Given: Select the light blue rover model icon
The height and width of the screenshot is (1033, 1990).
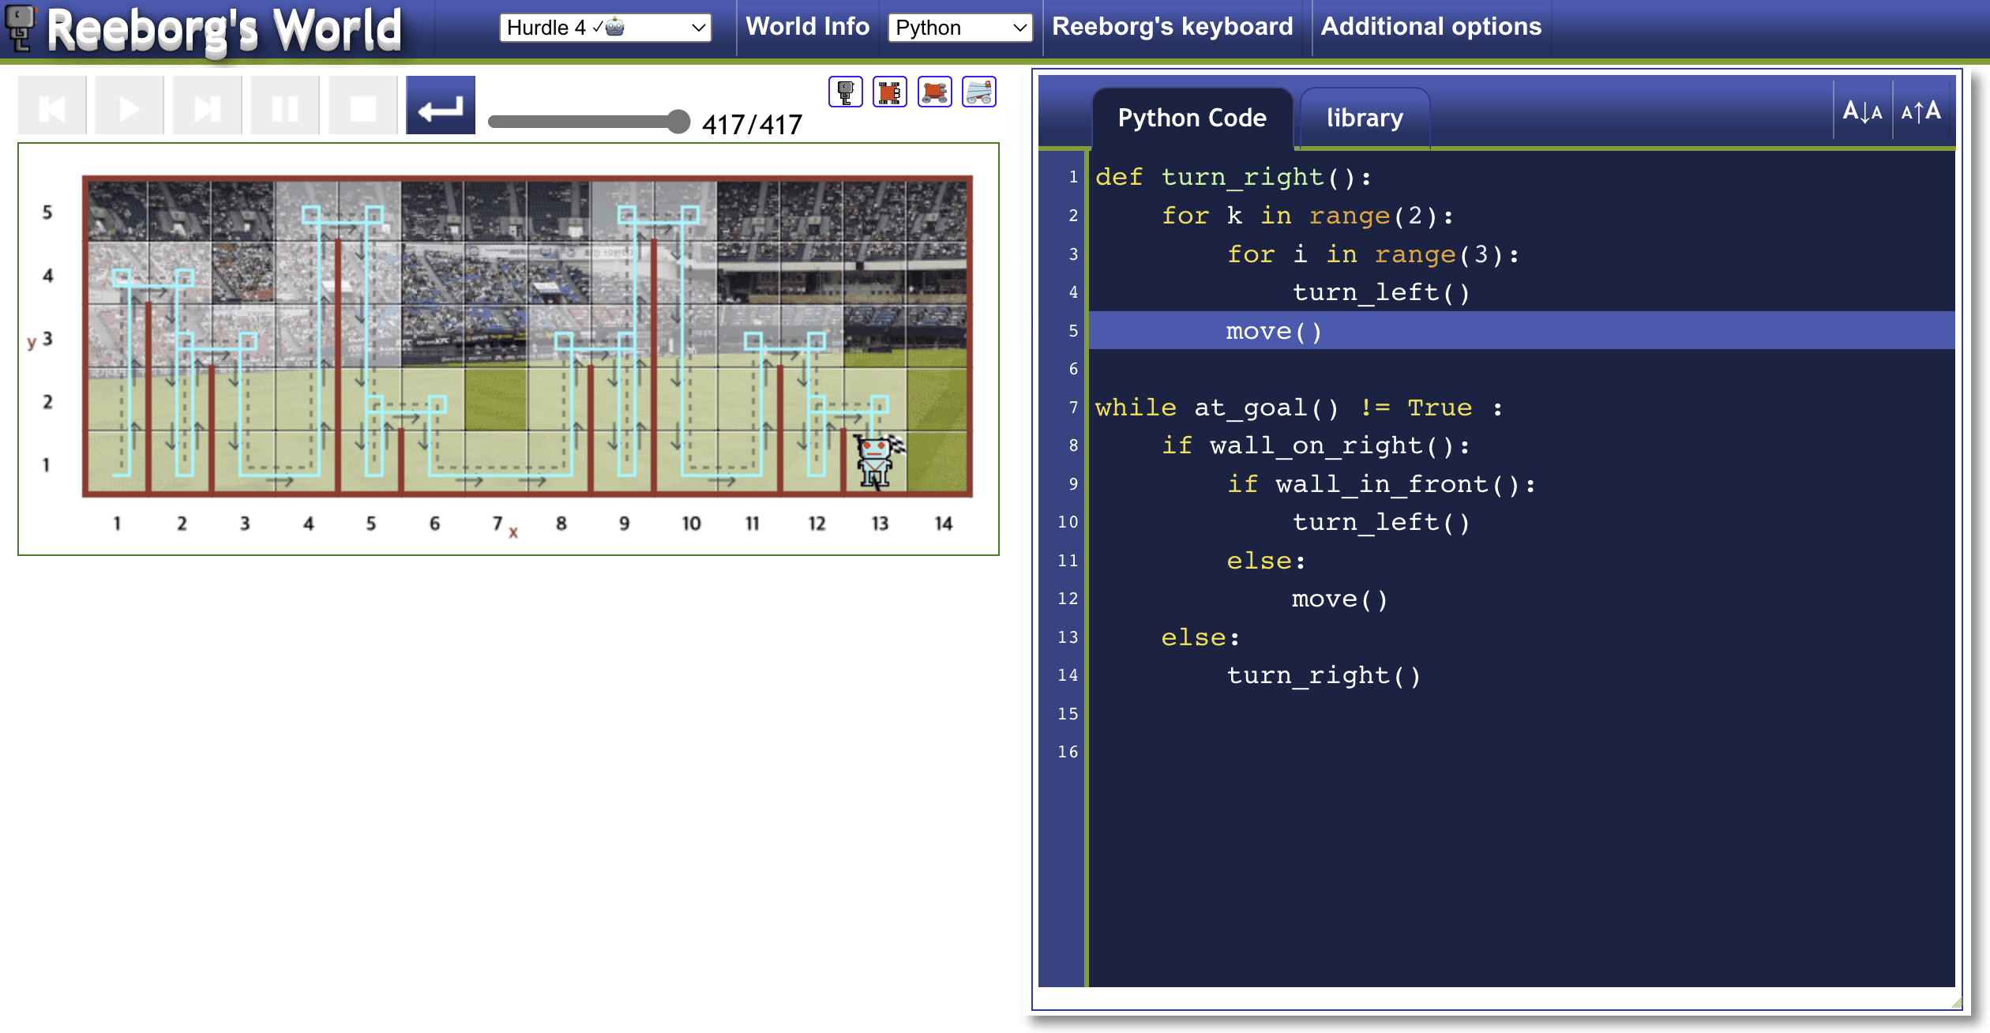Looking at the screenshot, I should point(978,92).
